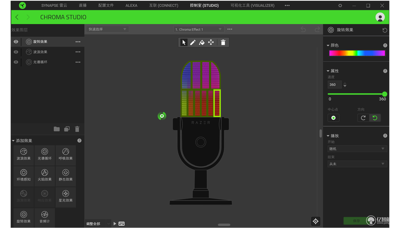The width and height of the screenshot is (400, 228).
Task: Toggle visibility of 波浪效果 layer
Action: (x=16, y=52)
